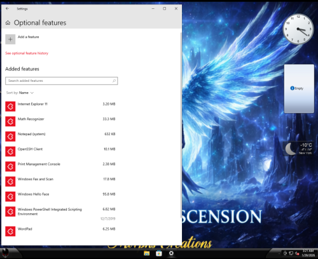Open the Start button on taskbar
Screen dimensions: 318x259
(x=5, y=252)
